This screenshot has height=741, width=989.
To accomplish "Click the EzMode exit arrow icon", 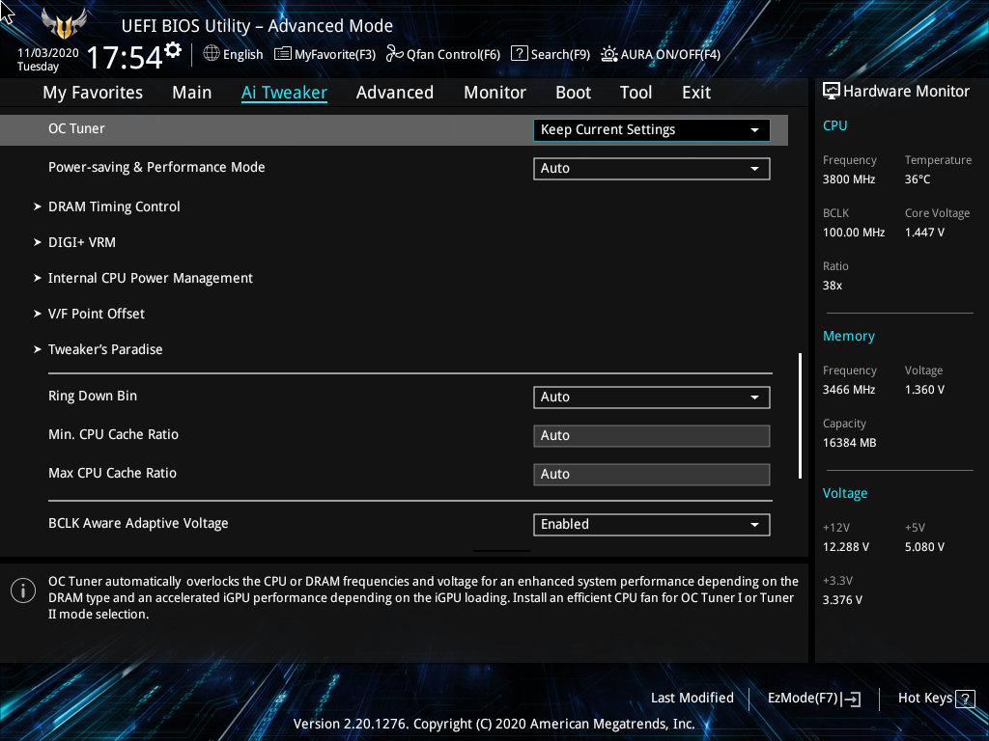I will tap(851, 699).
